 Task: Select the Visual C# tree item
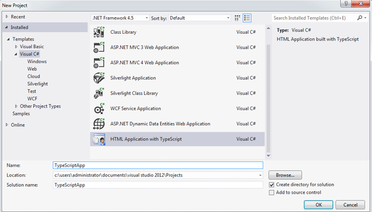(x=29, y=54)
